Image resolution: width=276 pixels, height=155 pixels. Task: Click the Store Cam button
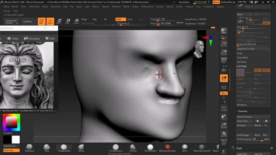click(x=244, y=121)
